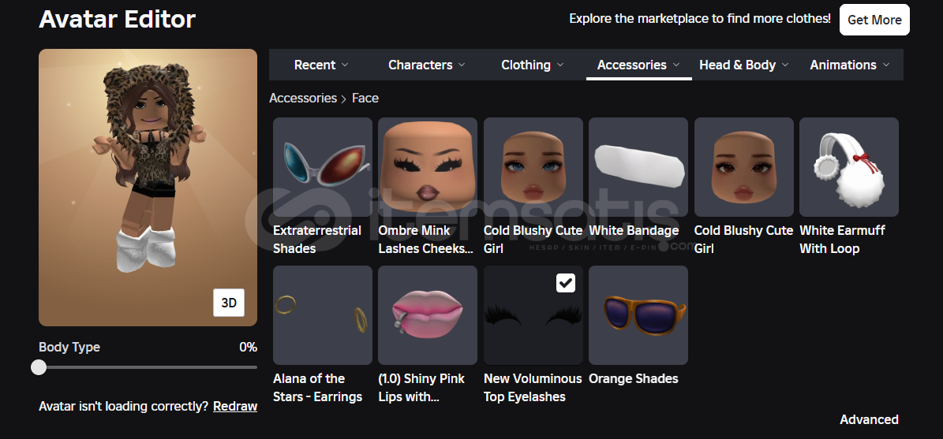
Task: Expand the Animations dropdown chevron
Action: point(886,65)
